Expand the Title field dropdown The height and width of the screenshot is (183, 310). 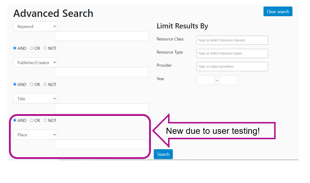click(35, 98)
